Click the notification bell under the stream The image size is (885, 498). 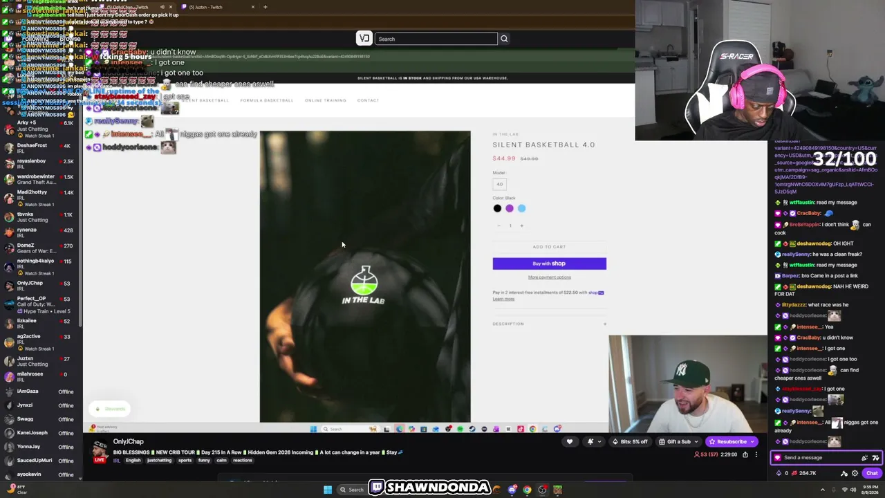click(590, 442)
